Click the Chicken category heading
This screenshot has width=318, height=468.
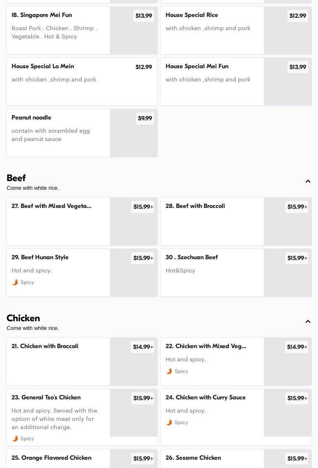pyautogui.click(x=23, y=318)
